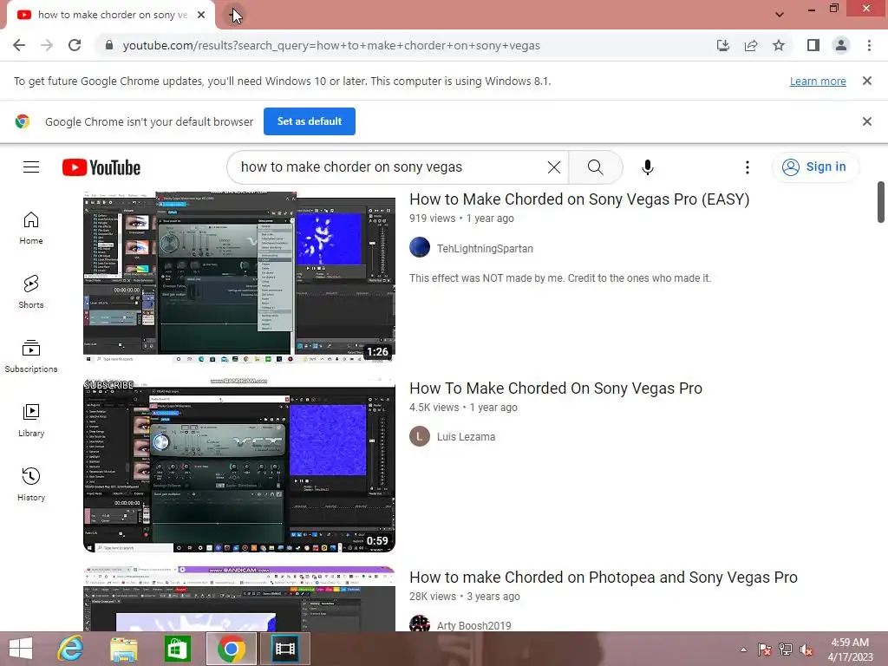Open the 1:26 video thumbnail
The width and height of the screenshot is (888, 666).
pyautogui.click(x=239, y=277)
